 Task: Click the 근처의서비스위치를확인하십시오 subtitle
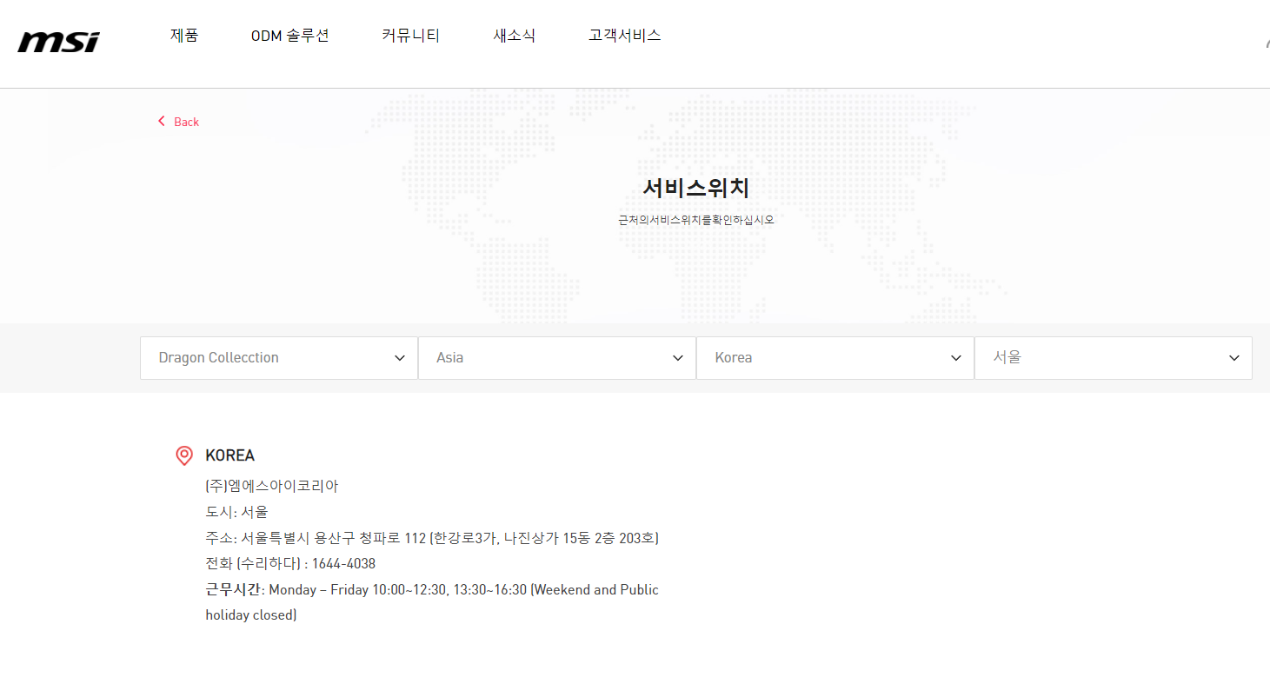[696, 220]
